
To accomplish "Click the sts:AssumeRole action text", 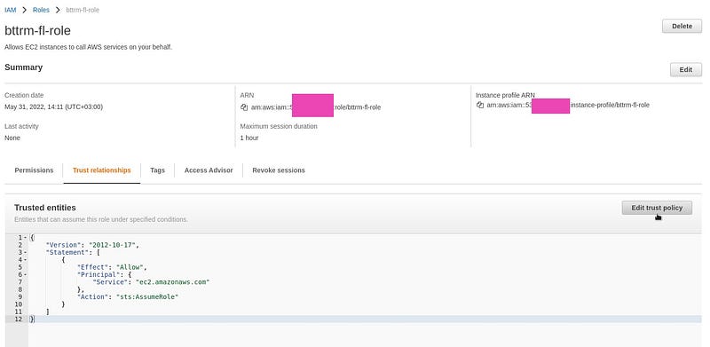I will [147, 296].
